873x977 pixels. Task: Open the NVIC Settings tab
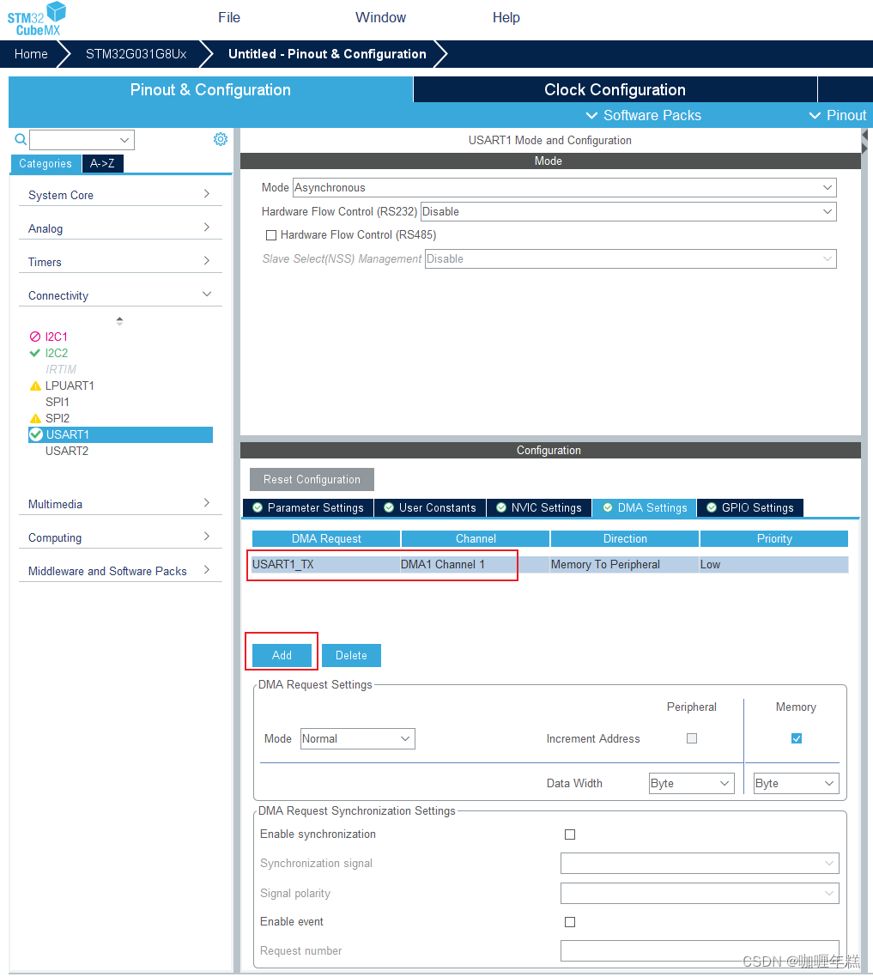pos(539,507)
